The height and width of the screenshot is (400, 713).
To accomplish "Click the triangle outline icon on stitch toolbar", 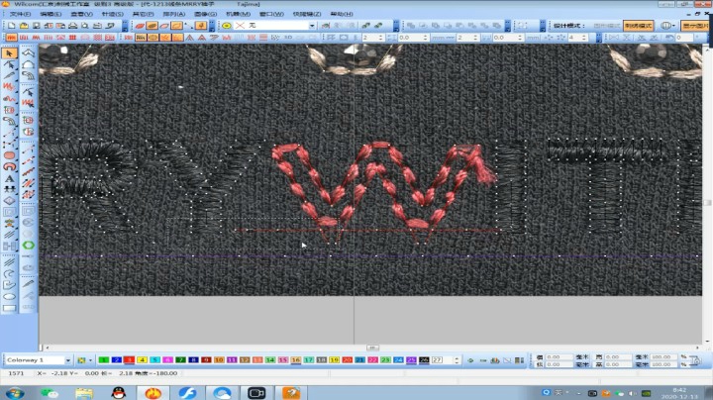I will 189,38.
